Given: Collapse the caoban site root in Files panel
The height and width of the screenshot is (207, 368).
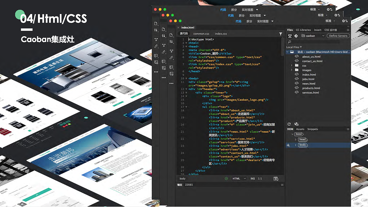Looking at the screenshot, I should tap(287, 52).
